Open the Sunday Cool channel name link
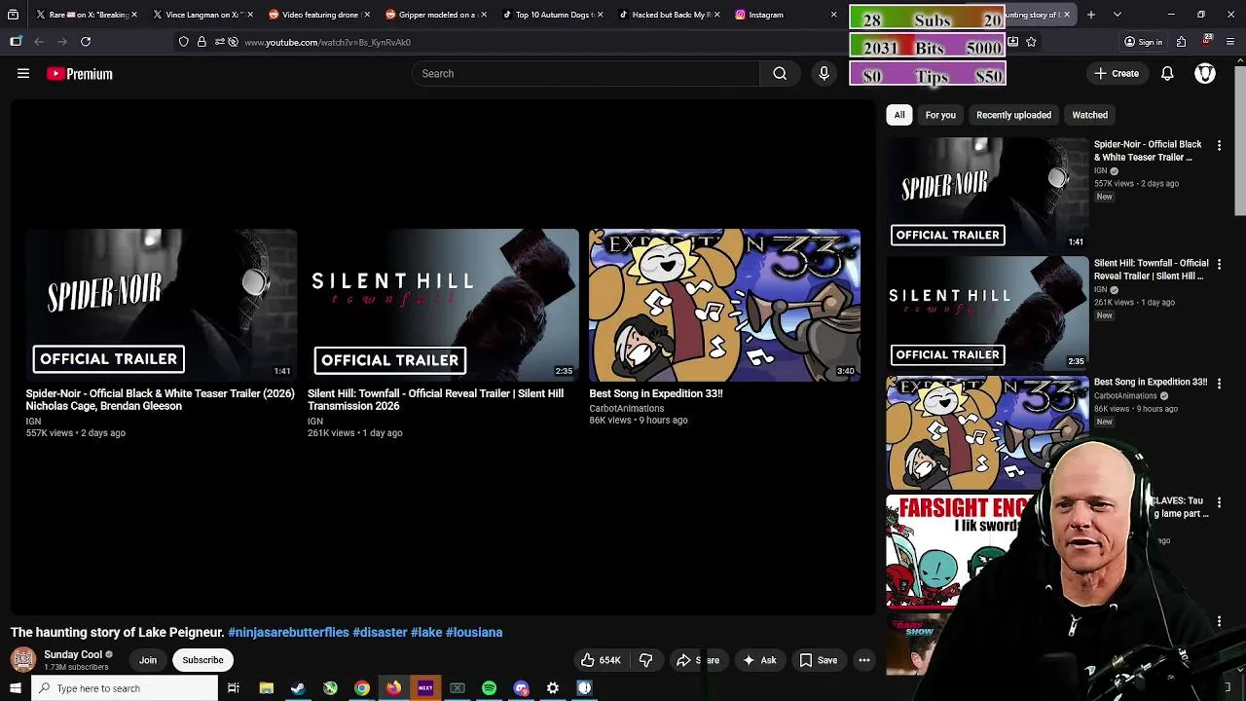The width and height of the screenshot is (1246, 701). (x=73, y=654)
